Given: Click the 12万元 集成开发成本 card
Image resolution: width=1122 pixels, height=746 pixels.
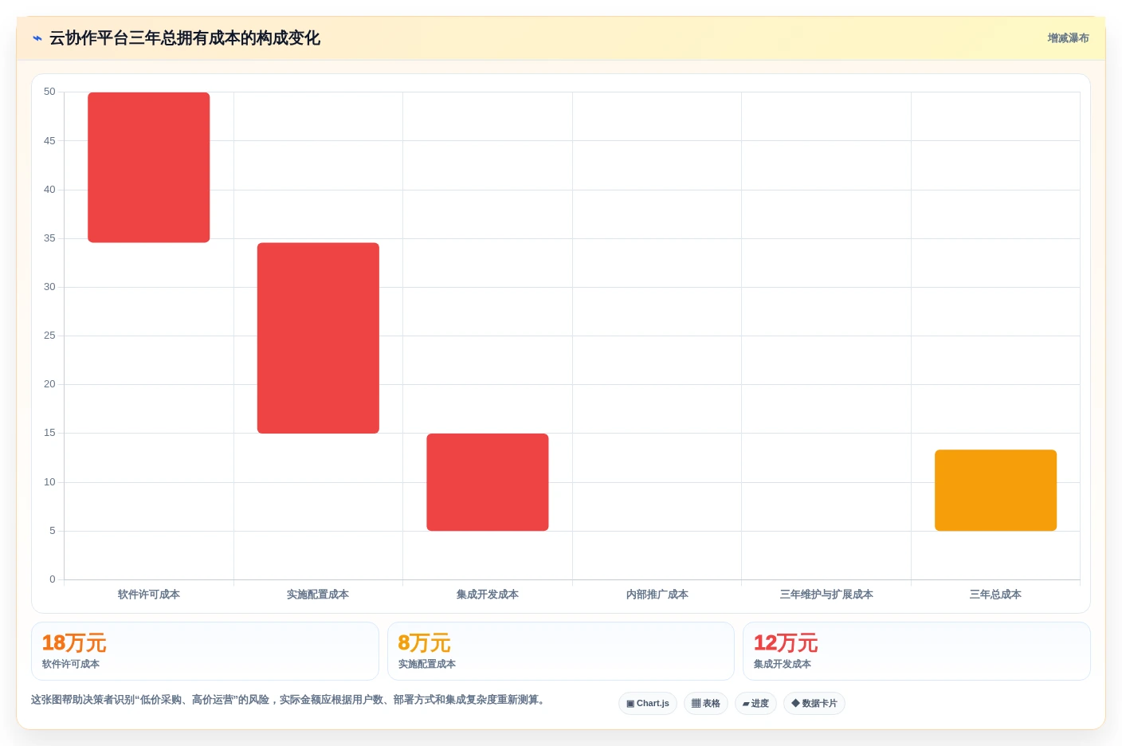Looking at the screenshot, I should [916, 651].
